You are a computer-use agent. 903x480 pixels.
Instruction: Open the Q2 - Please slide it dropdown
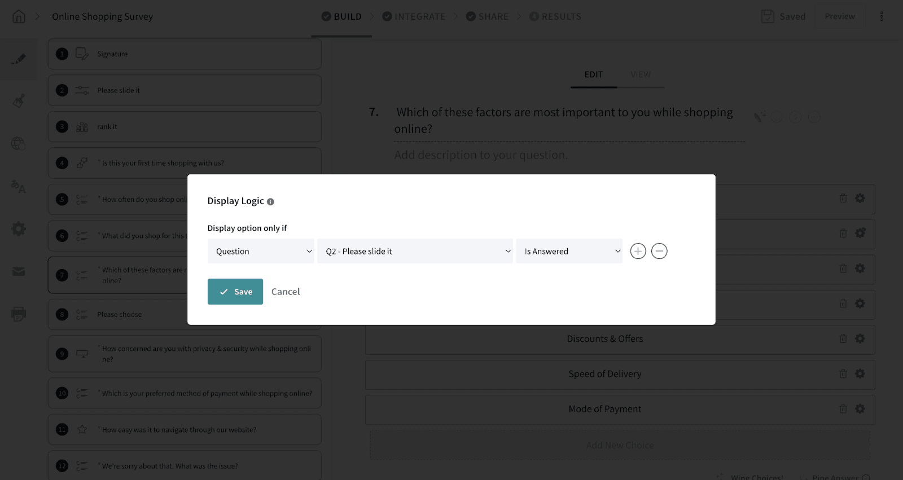(x=415, y=251)
